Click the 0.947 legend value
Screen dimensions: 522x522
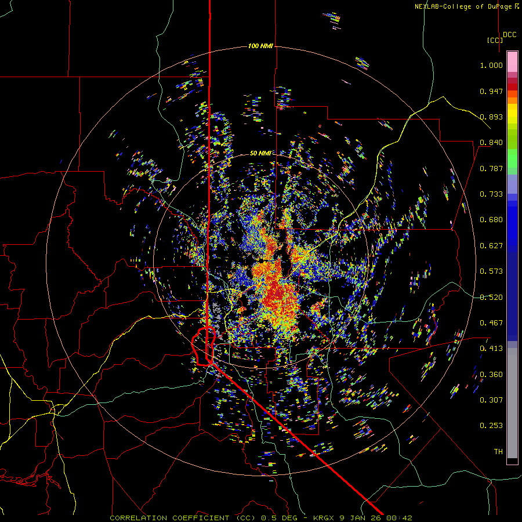[491, 91]
